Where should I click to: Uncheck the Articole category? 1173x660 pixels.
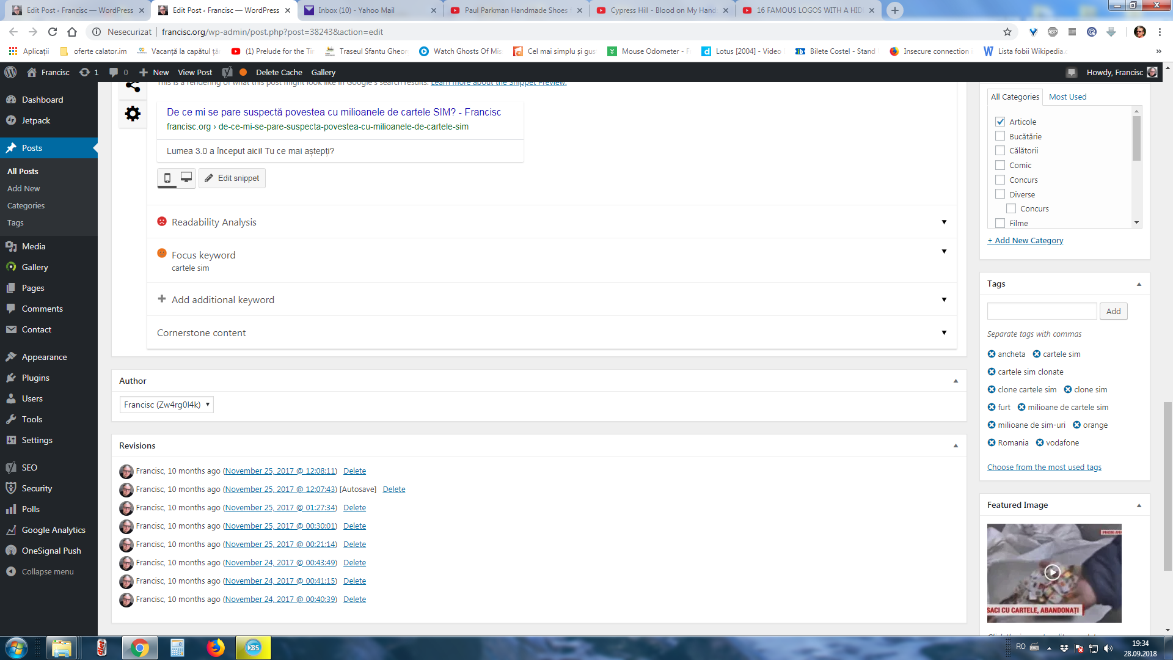coord(1000,122)
